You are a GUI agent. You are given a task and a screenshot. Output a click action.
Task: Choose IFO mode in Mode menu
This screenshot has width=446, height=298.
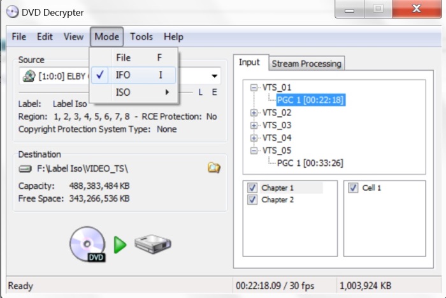coord(133,75)
